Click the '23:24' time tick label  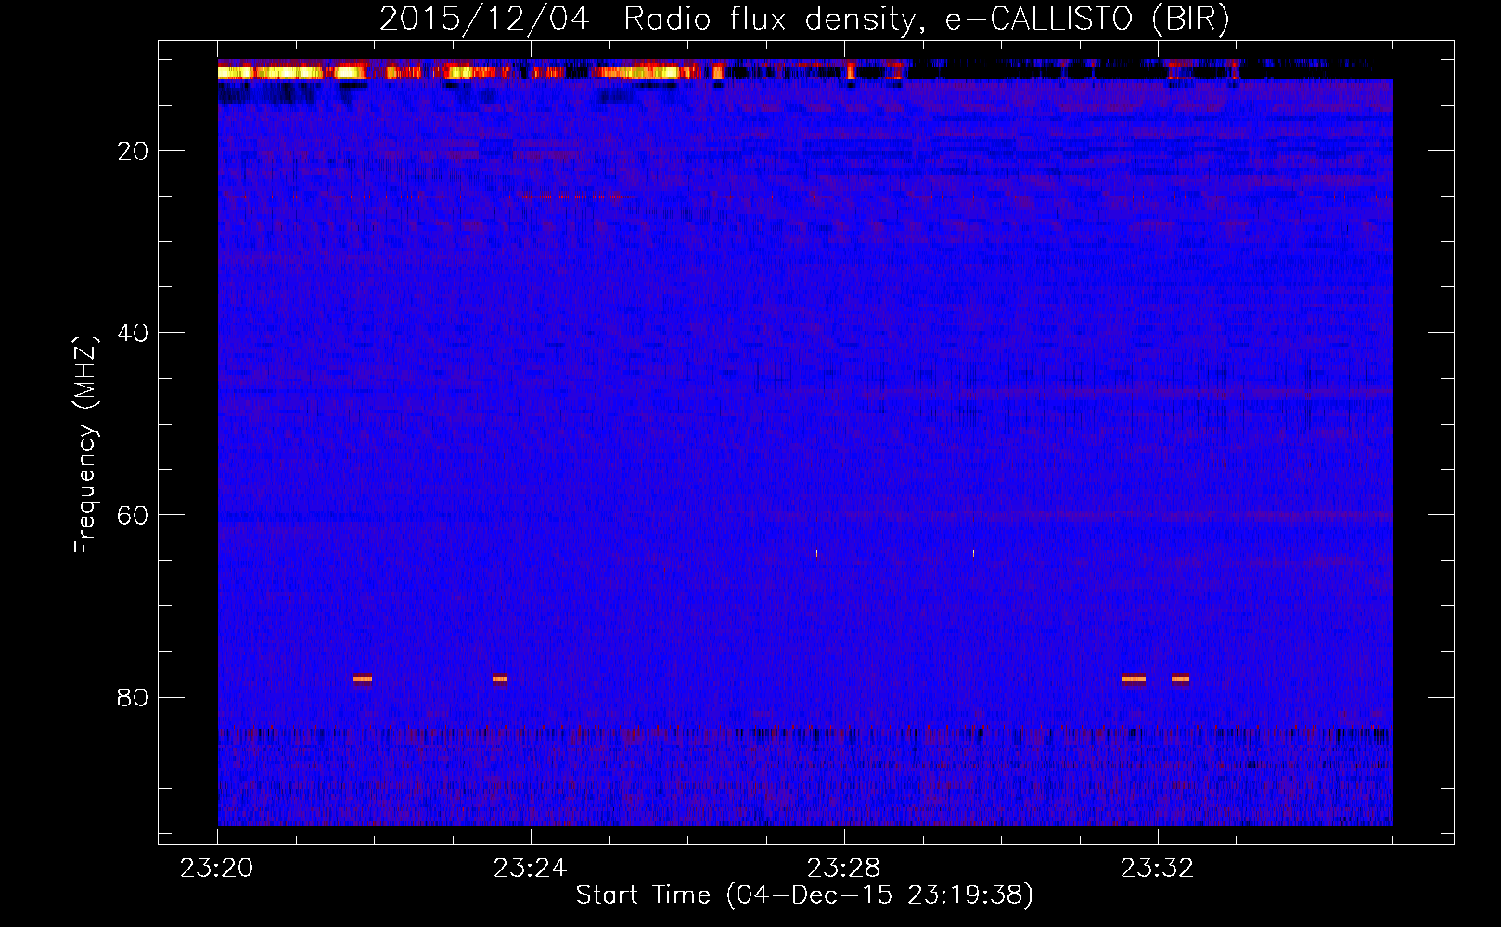click(531, 869)
